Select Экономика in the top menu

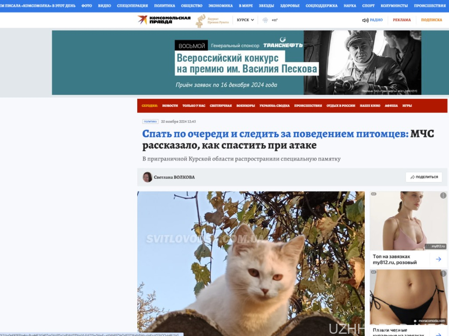click(x=221, y=6)
